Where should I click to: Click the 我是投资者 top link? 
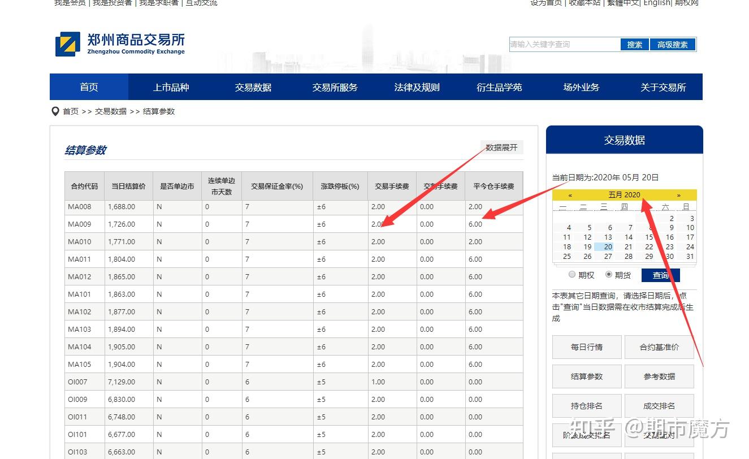point(112,3)
